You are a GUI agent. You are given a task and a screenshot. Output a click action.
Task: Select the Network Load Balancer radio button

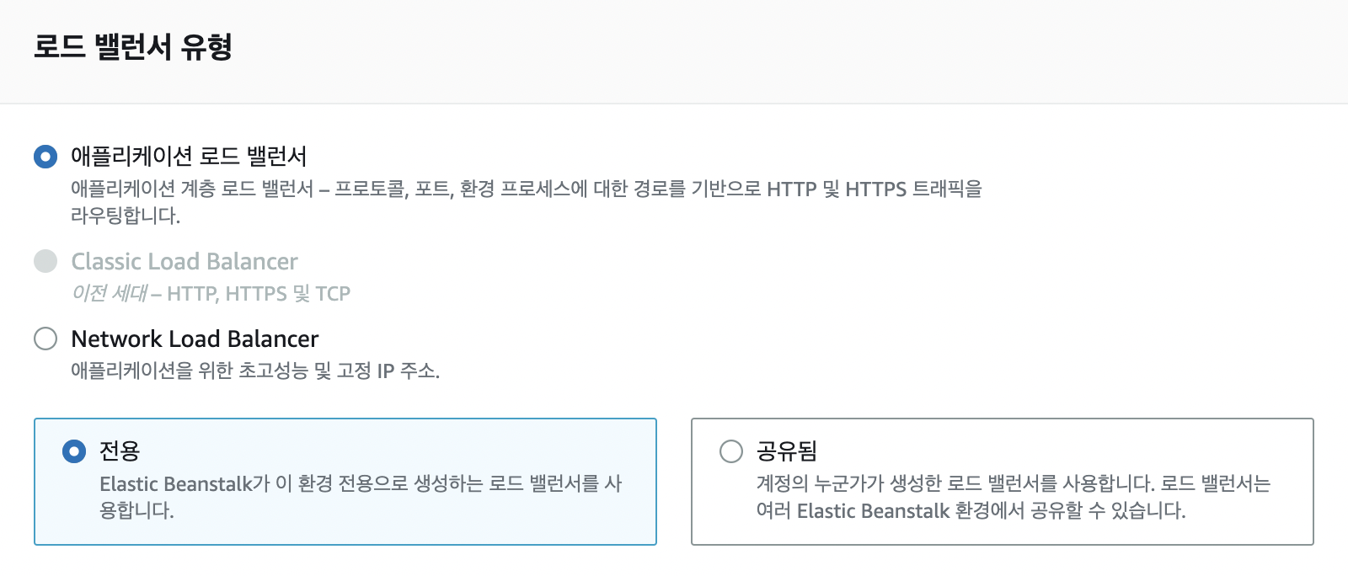tap(44, 339)
